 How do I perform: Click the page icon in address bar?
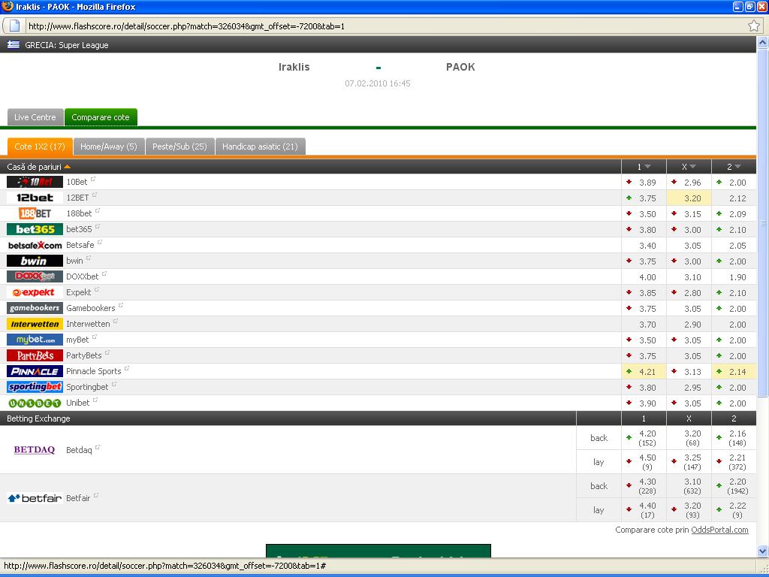pos(15,26)
